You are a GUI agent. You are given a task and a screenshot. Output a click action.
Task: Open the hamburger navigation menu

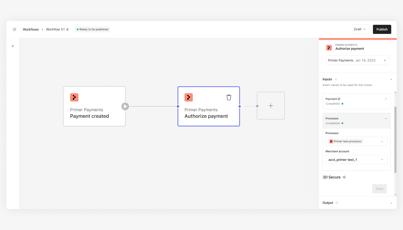[14, 29]
